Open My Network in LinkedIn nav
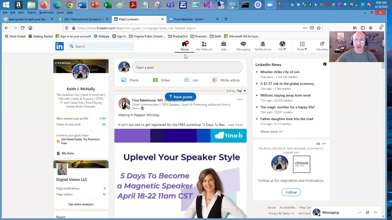This screenshot has height=220, width=392. [204, 46]
